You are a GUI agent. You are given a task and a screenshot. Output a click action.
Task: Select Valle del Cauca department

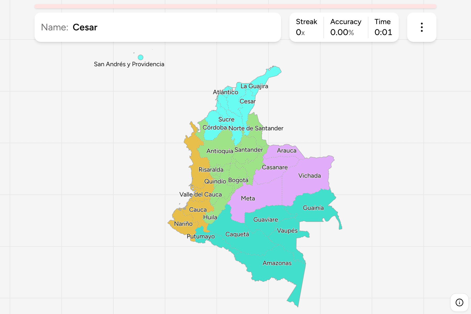pyautogui.click(x=200, y=194)
